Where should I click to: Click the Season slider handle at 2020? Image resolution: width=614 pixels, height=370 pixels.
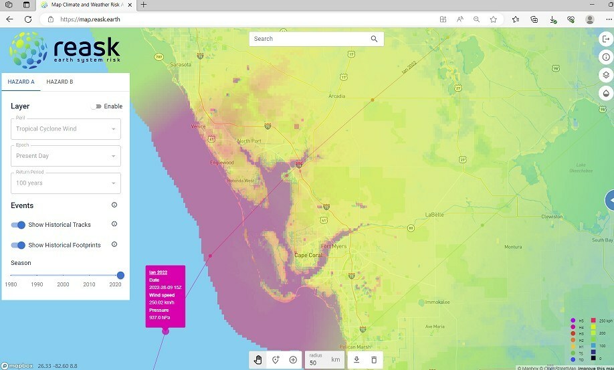[x=120, y=275]
